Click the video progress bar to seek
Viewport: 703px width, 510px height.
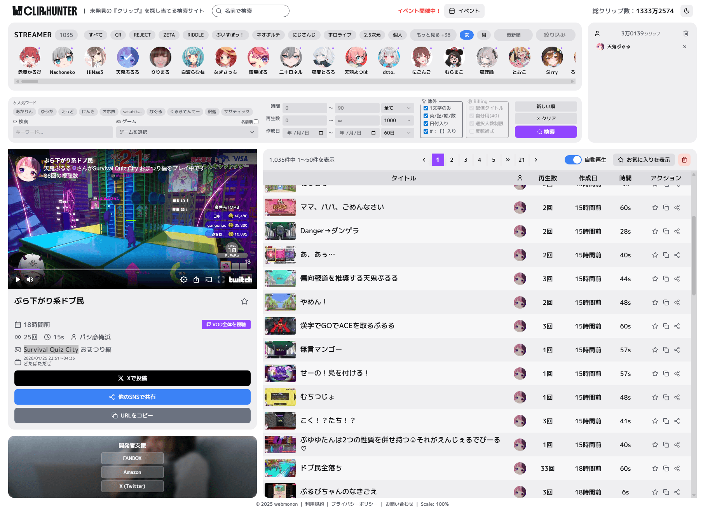coord(132,269)
